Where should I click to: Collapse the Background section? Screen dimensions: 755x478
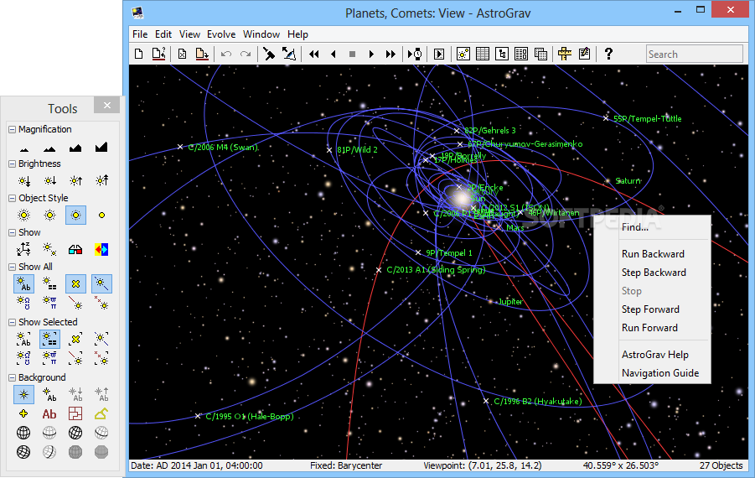click(x=12, y=377)
